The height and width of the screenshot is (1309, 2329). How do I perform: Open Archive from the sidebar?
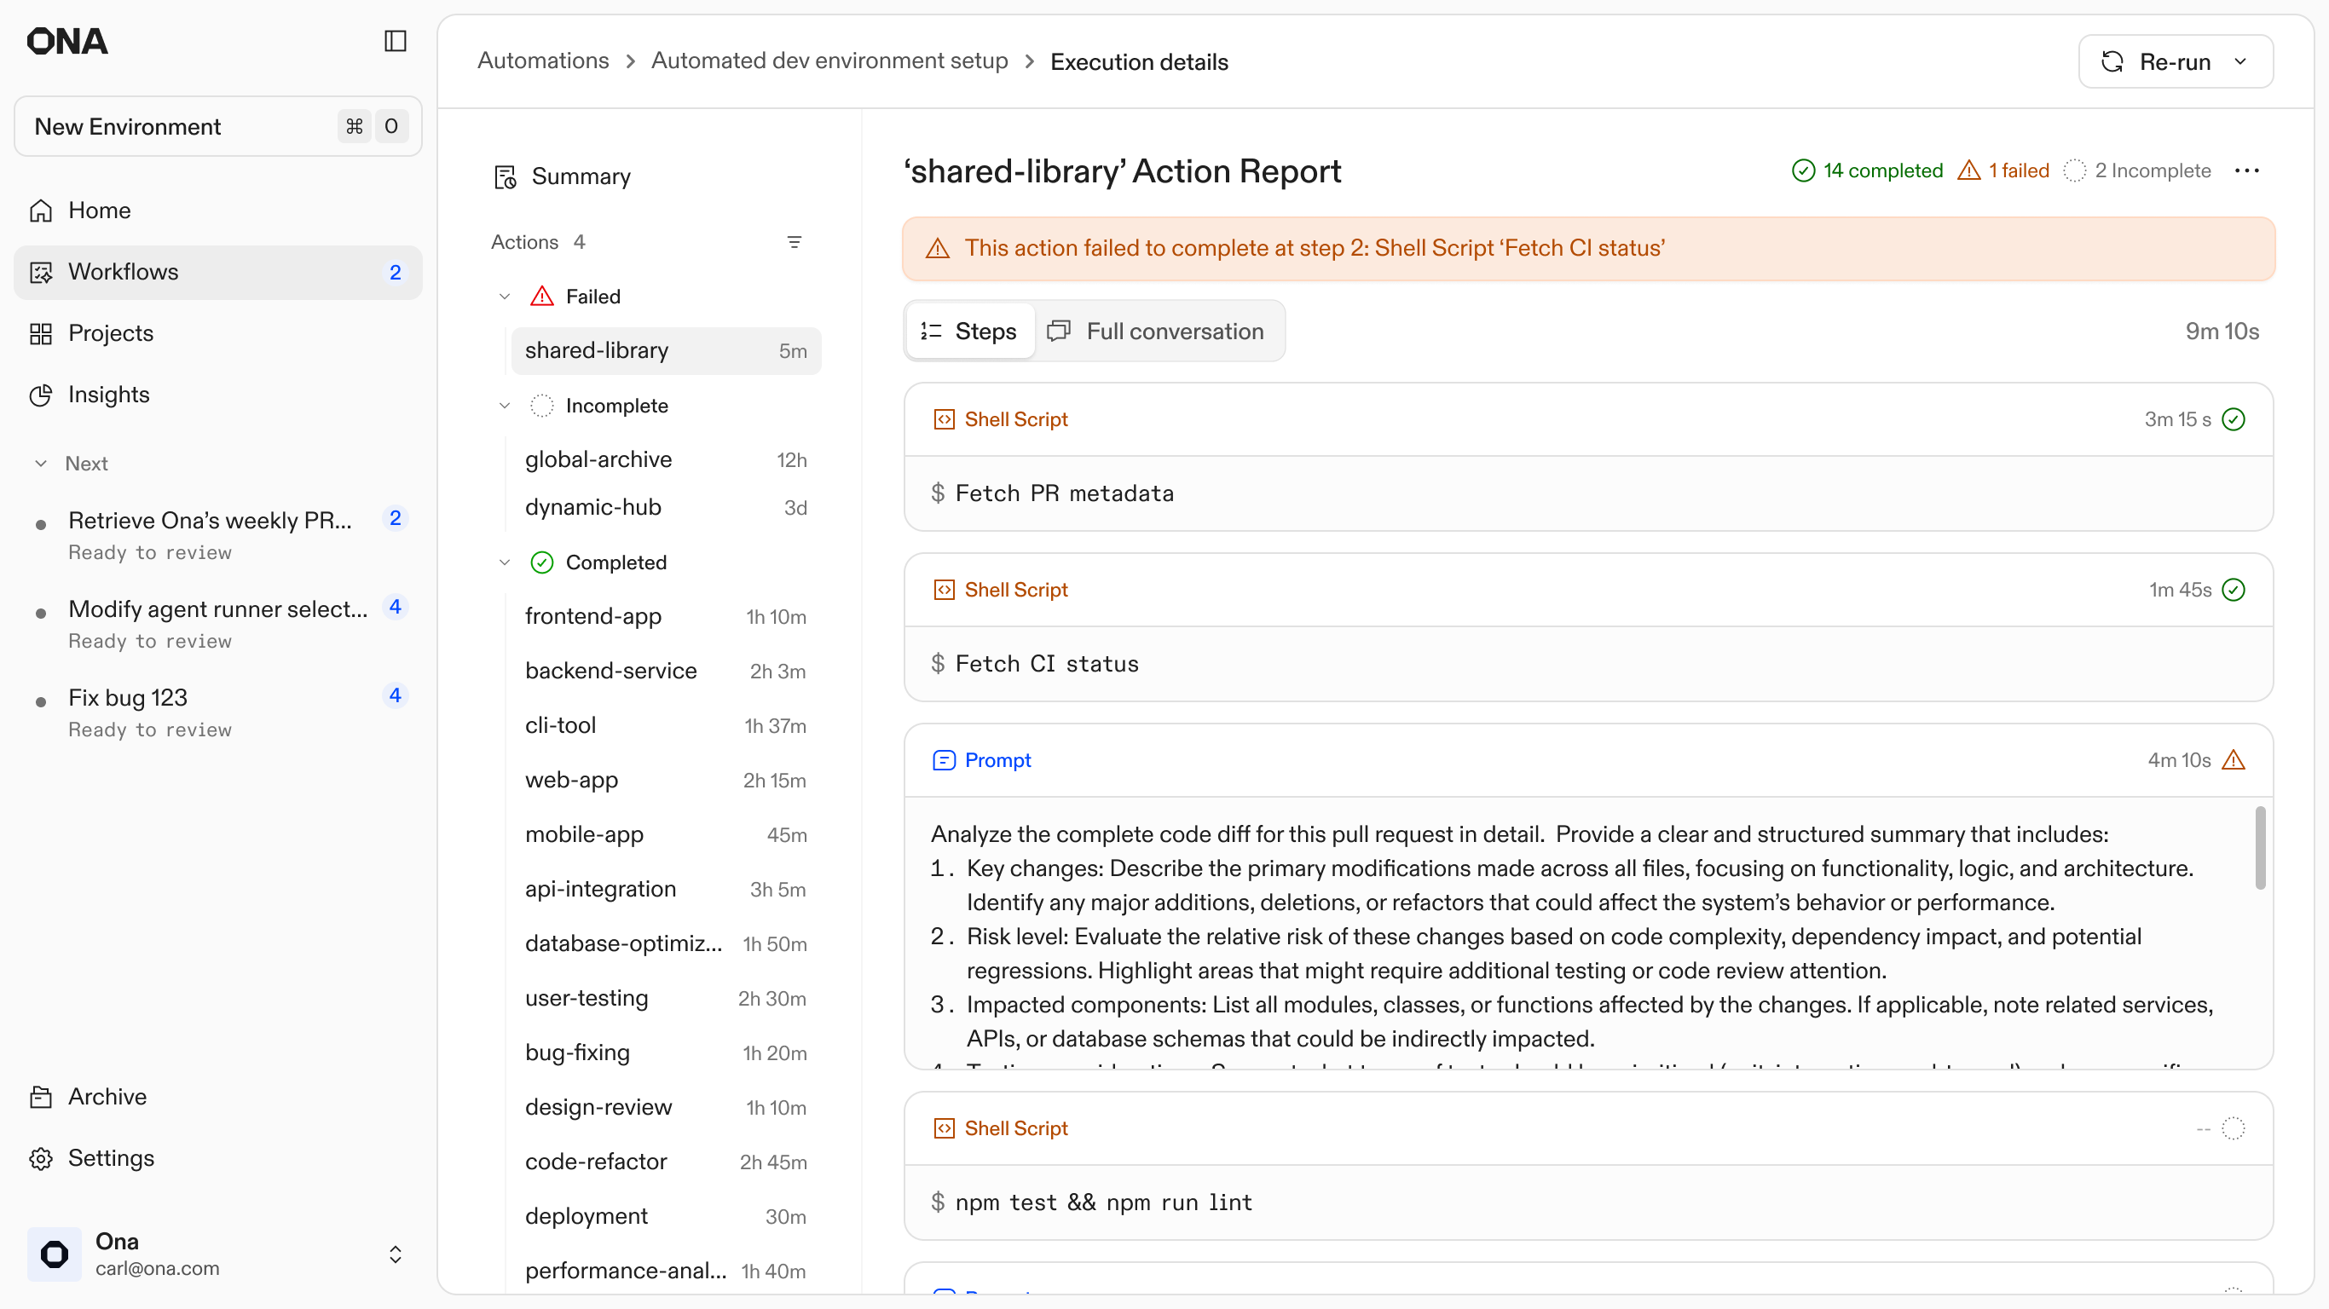[x=107, y=1097]
